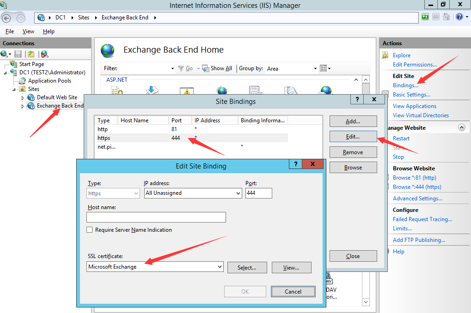The width and height of the screenshot is (471, 313).
Task: Click the Back navigation arrow
Action: [6, 18]
